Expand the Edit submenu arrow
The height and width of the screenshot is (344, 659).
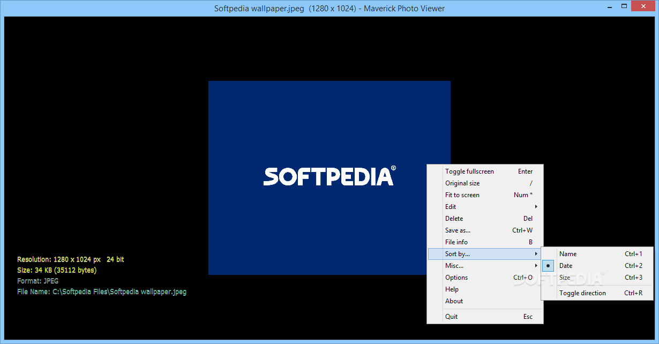pyautogui.click(x=536, y=207)
